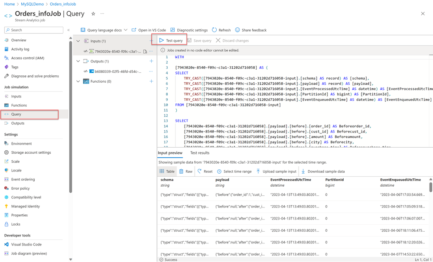Click Share feedback
The width and height of the screenshot is (433, 262).
pyautogui.click(x=251, y=30)
